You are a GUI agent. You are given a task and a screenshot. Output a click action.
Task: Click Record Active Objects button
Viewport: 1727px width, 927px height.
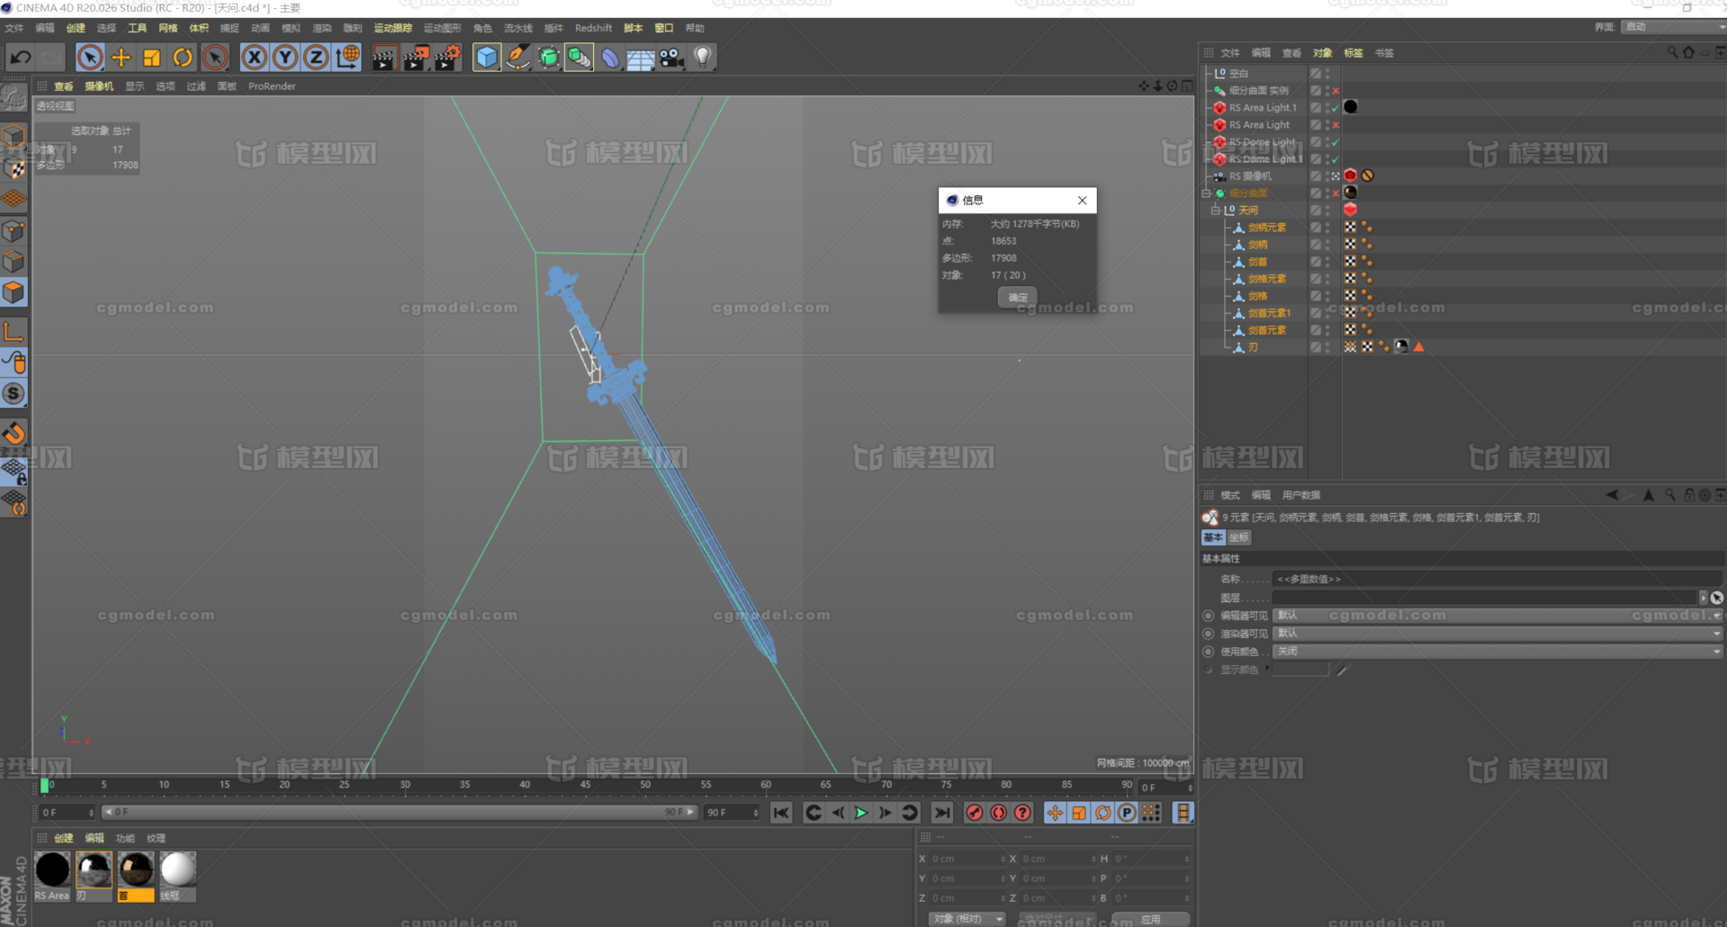click(x=974, y=813)
